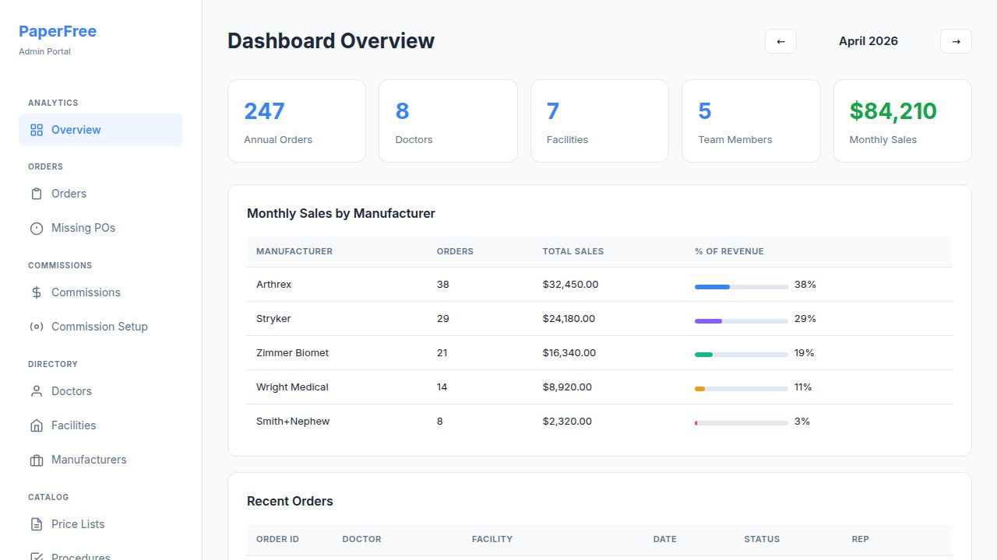Click the Commissions dollar sign icon
The height and width of the screenshot is (560, 997).
click(x=37, y=292)
